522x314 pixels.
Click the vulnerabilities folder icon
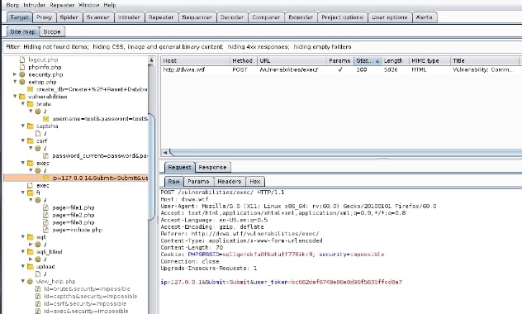[x=22, y=97]
